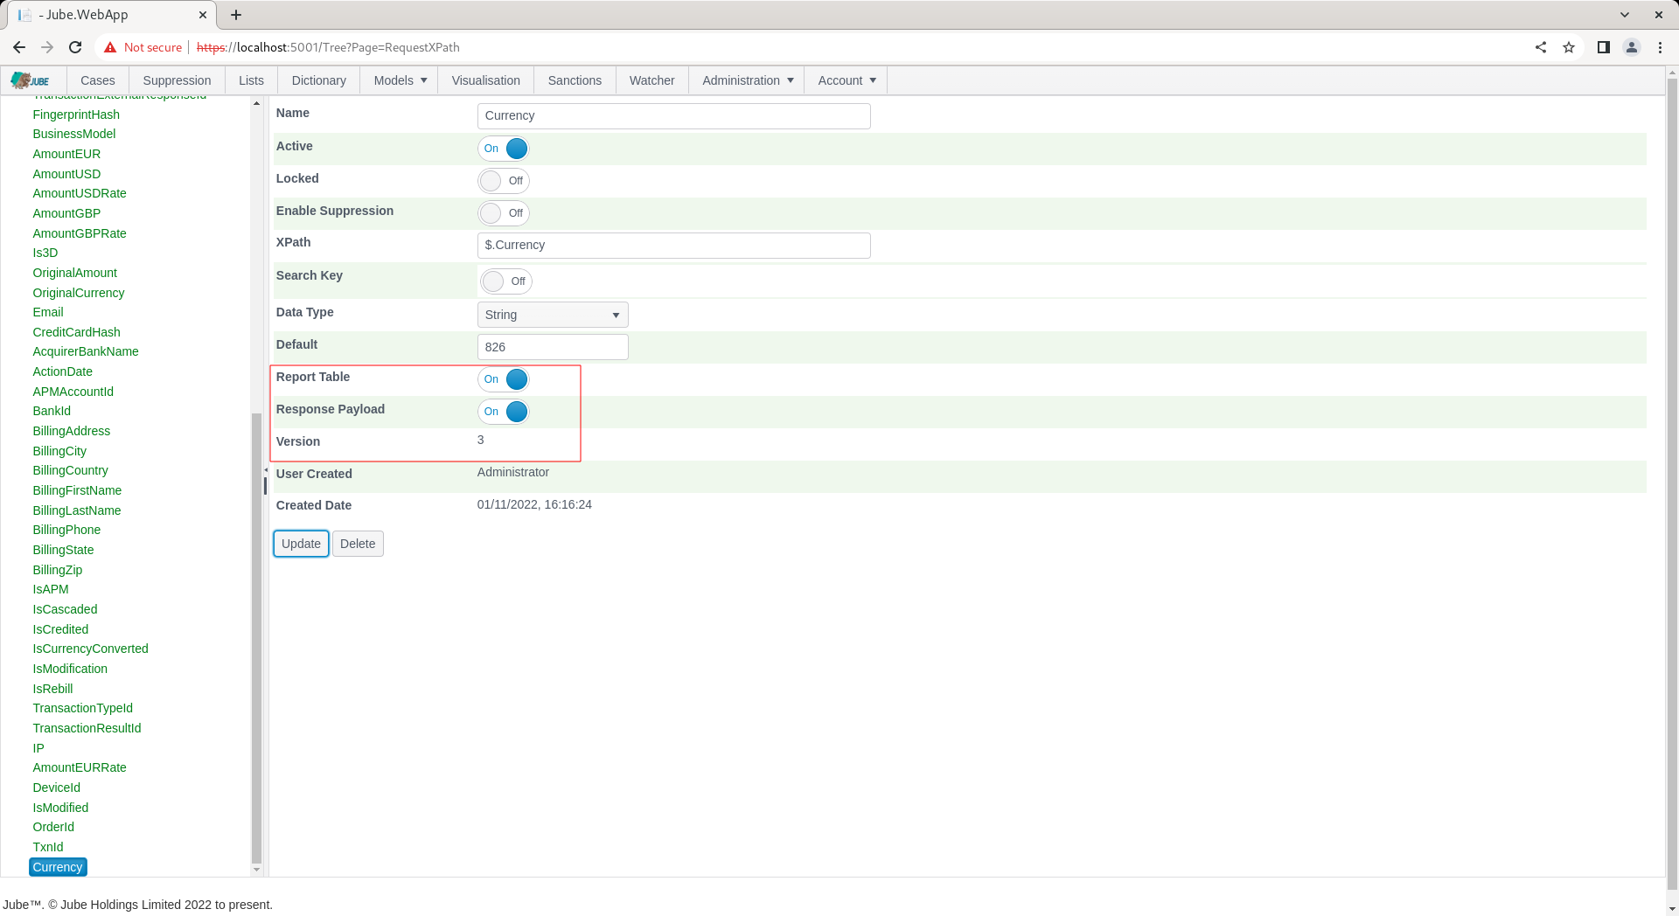
Task: Select AmountEUR in the tree
Action: pos(66,154)
